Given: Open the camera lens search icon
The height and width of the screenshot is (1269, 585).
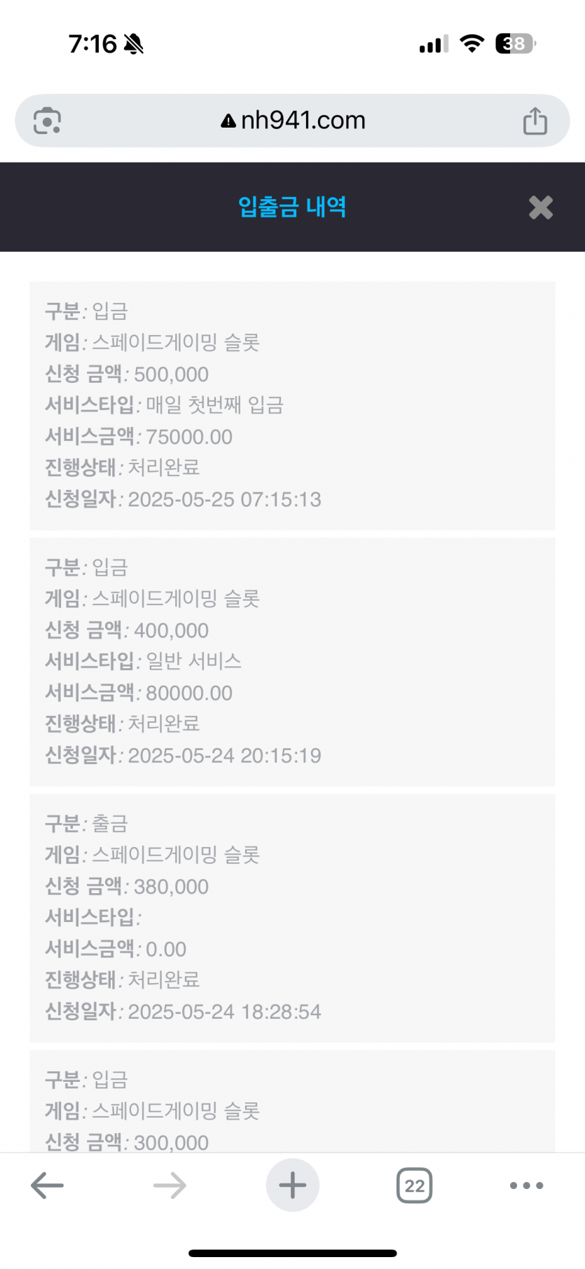Looking at the screenshot, I should pos(47,121).
